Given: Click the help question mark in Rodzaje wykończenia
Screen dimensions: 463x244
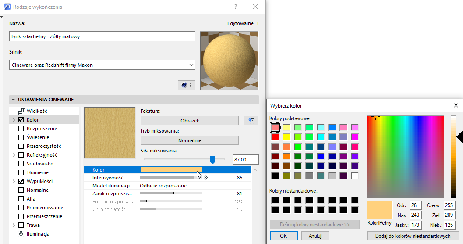Looking at the screenshot, I should pos(236,7).
